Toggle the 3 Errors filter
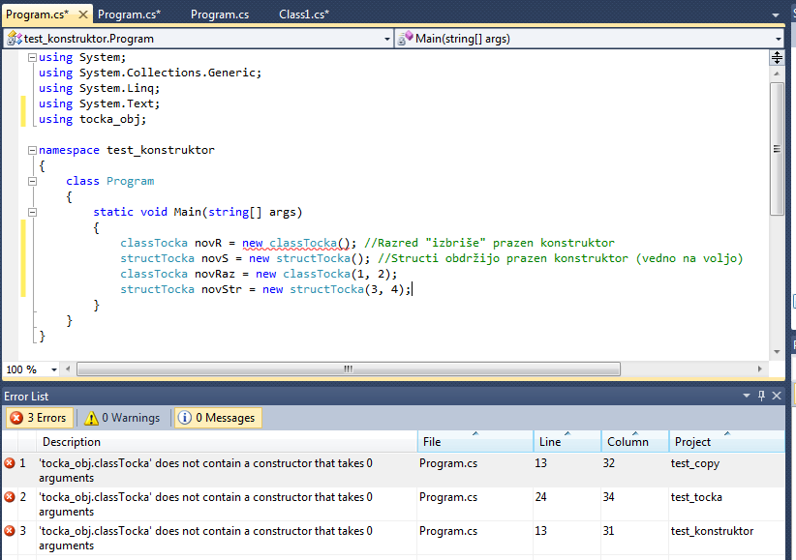Image resolution: width=796 pixels, height=560 pixels. point(38,418)
